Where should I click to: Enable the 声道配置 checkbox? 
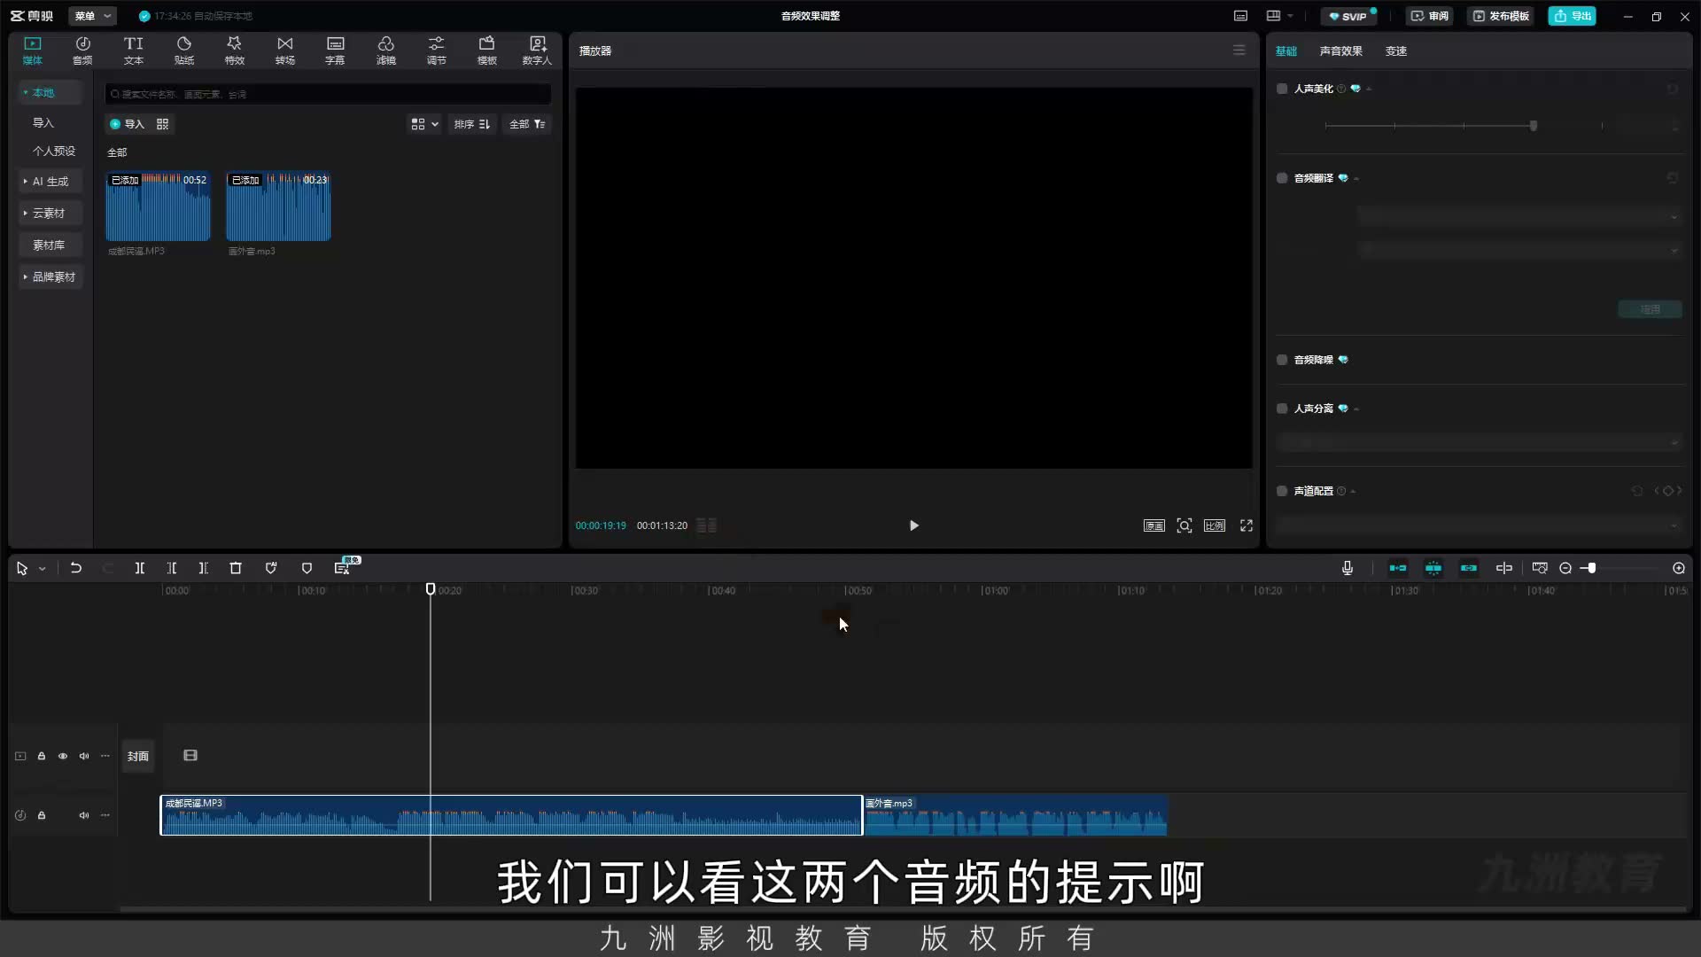1282,491
